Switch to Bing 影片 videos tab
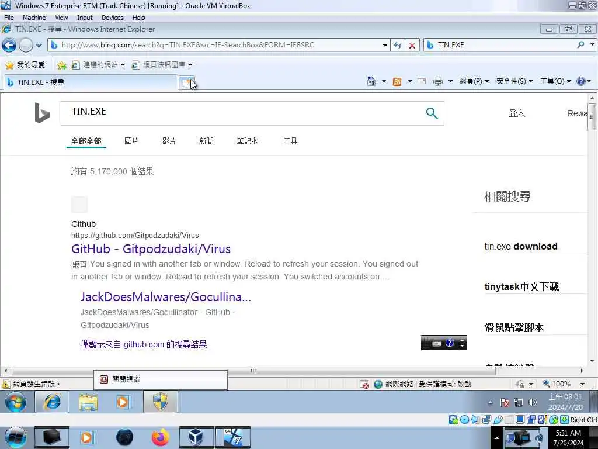 click(169, 141)
